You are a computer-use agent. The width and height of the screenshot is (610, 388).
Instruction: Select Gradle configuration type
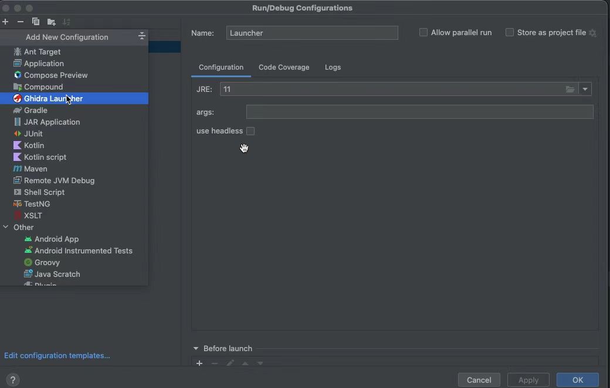(35, 110)
